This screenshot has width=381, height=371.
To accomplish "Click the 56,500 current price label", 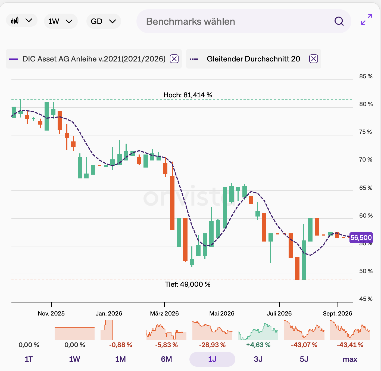I will tap(361, 237).
